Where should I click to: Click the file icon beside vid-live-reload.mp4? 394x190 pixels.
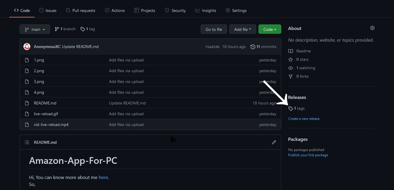click(27, 125)
